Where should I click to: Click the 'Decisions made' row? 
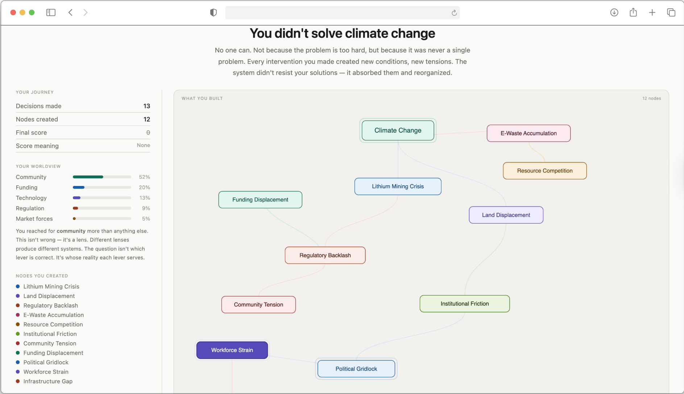(83, 106)
